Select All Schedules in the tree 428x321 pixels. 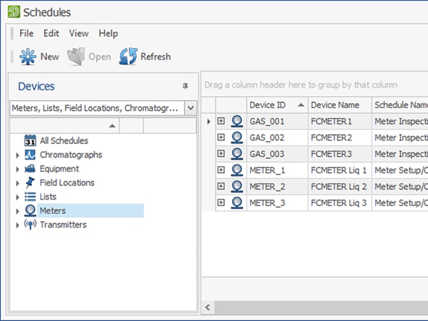pos(64,141)
